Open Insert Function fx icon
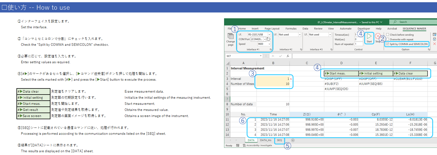 click(x=287, y=56)
